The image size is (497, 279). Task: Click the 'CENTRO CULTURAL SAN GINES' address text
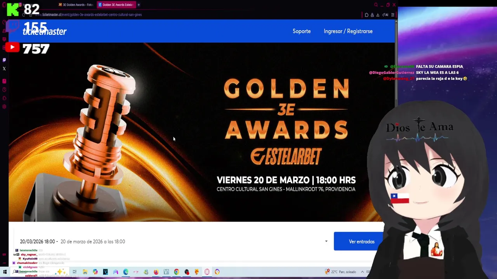286,189
